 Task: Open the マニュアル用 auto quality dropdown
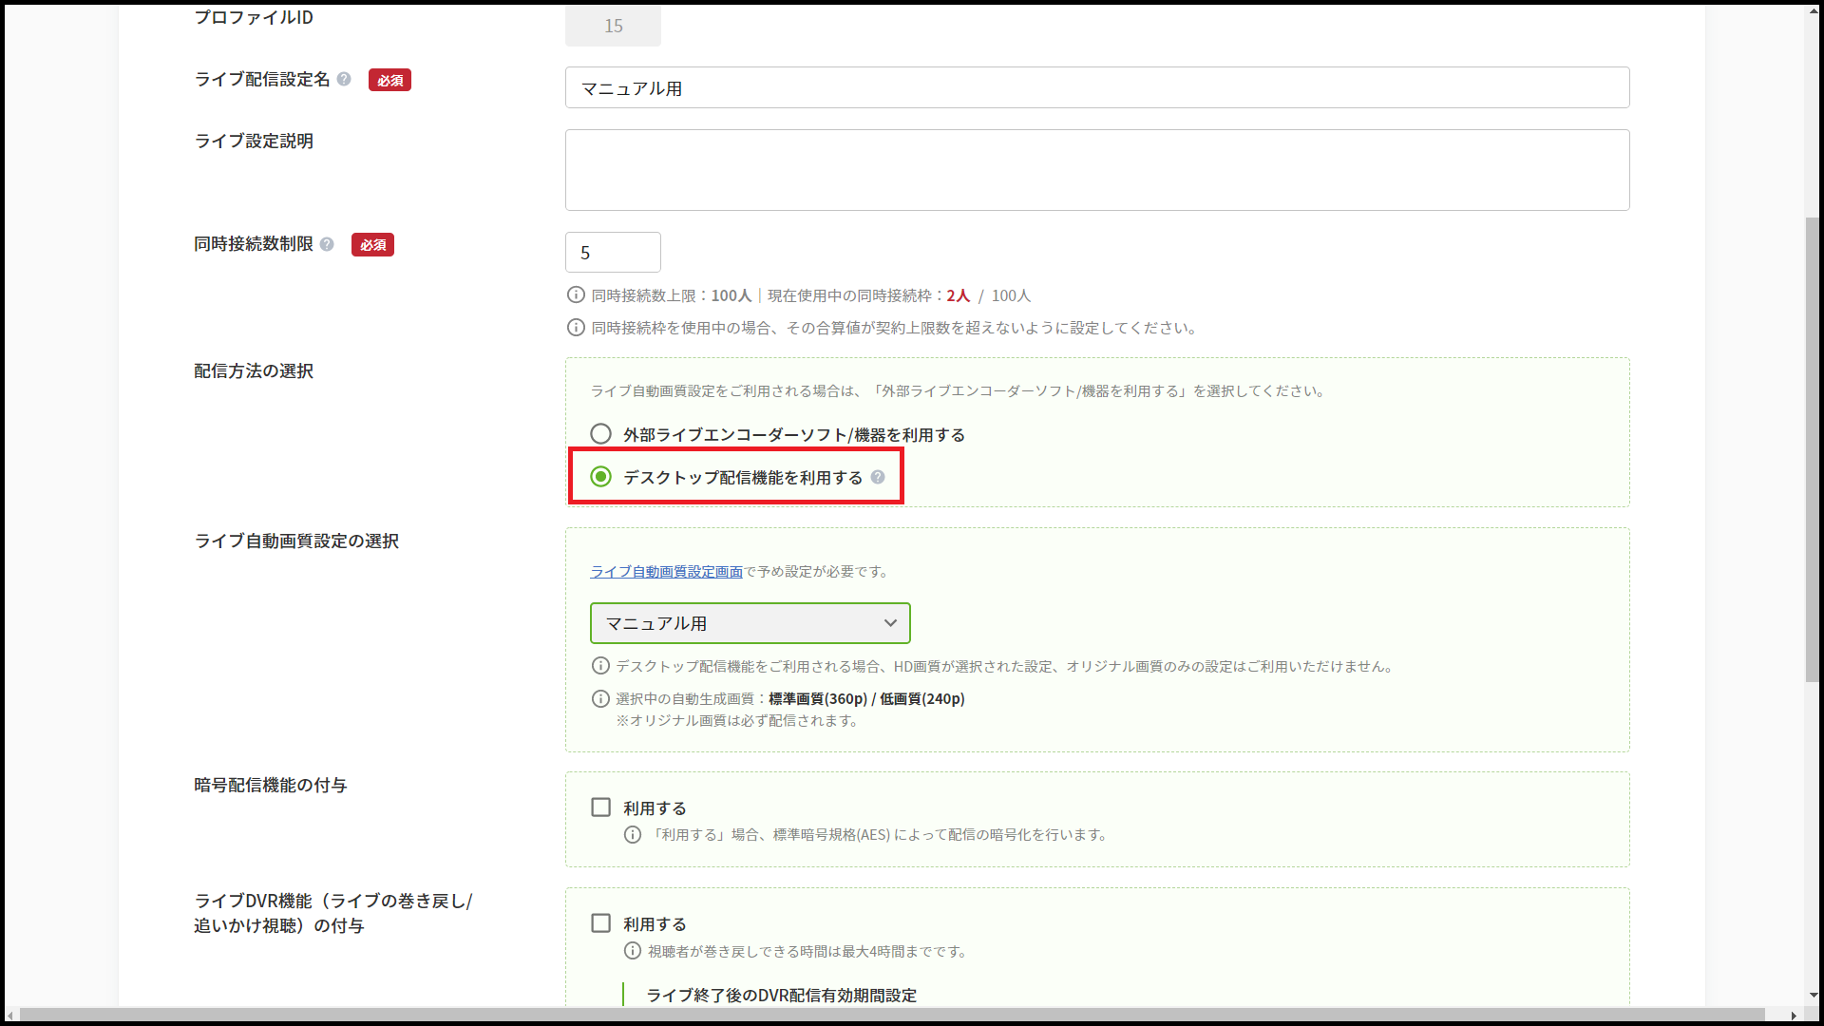[750, 623]
